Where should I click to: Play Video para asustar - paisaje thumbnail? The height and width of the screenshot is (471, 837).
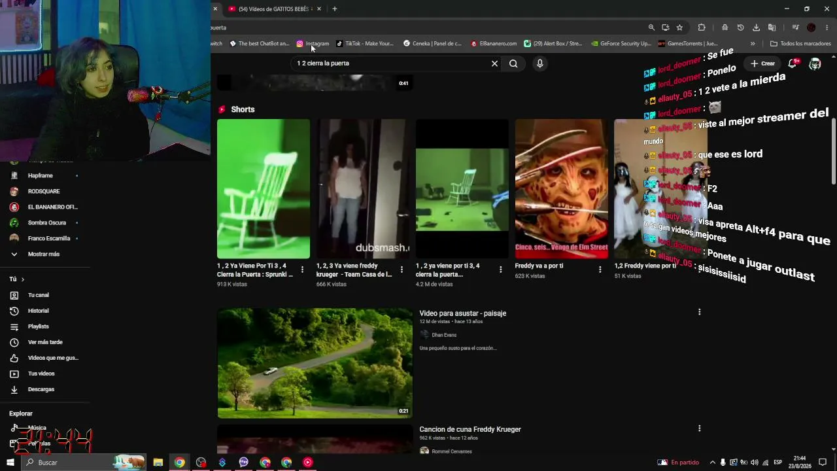point(315,363)
